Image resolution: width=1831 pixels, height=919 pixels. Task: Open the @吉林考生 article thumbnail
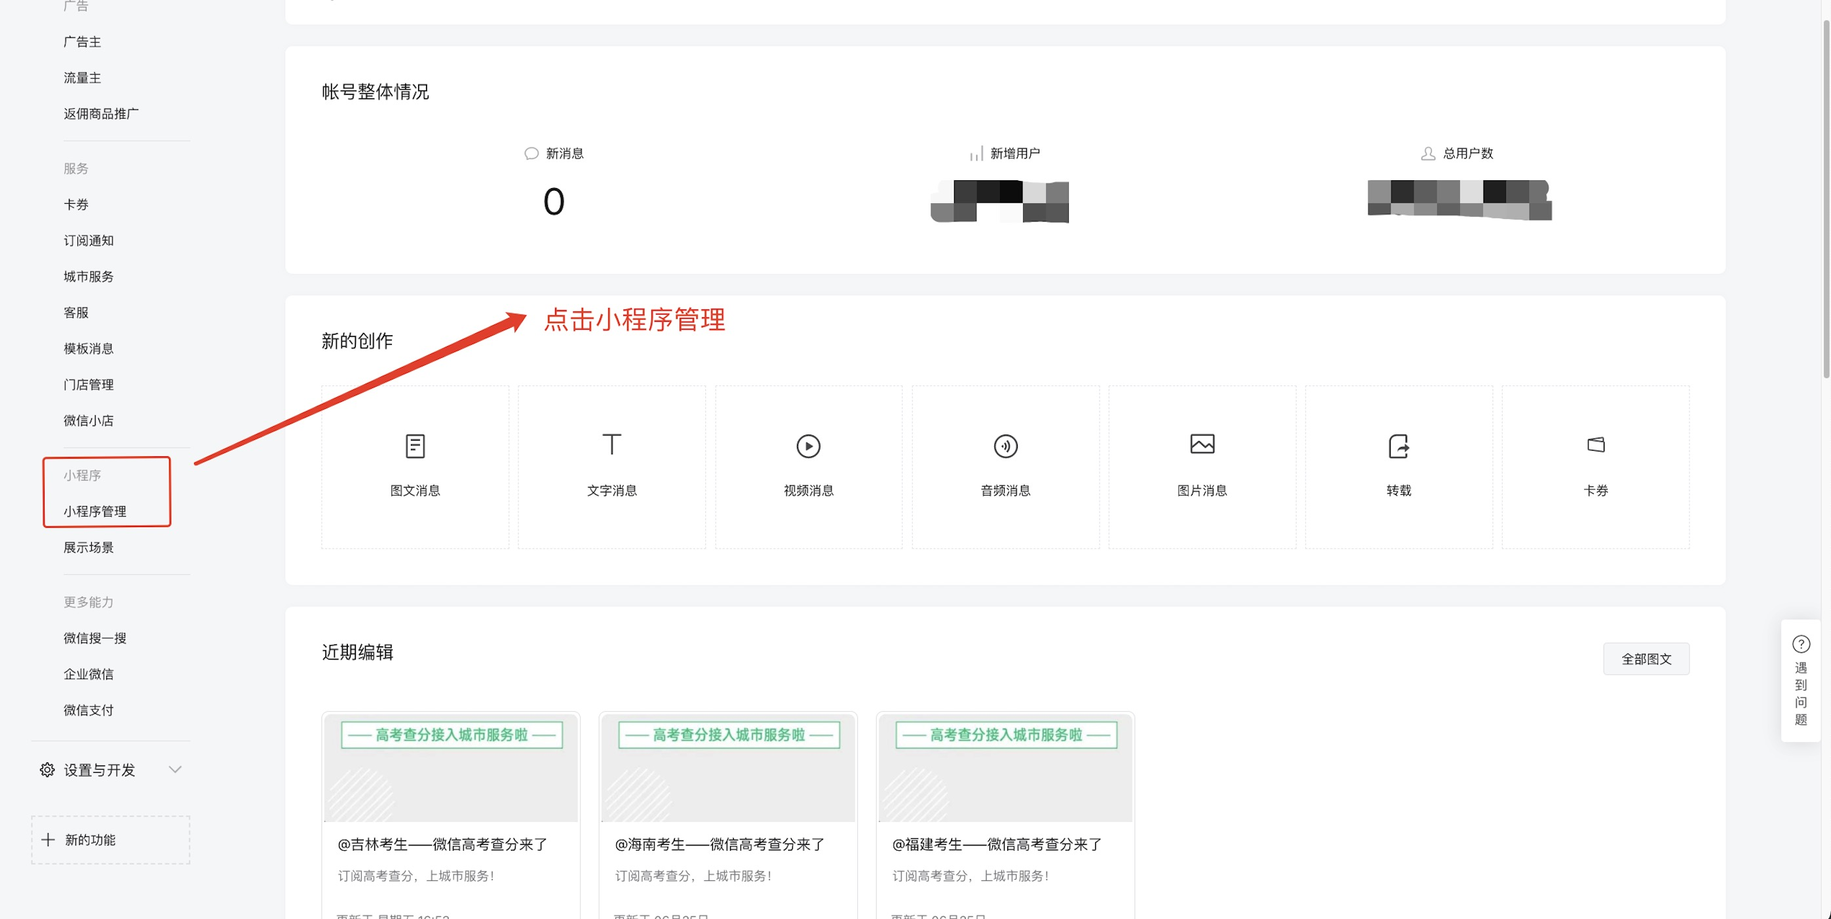pos(451,768)
